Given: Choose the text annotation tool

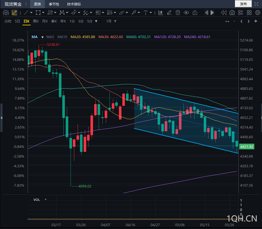Looking at the screenshot, I should coord(146,13).
